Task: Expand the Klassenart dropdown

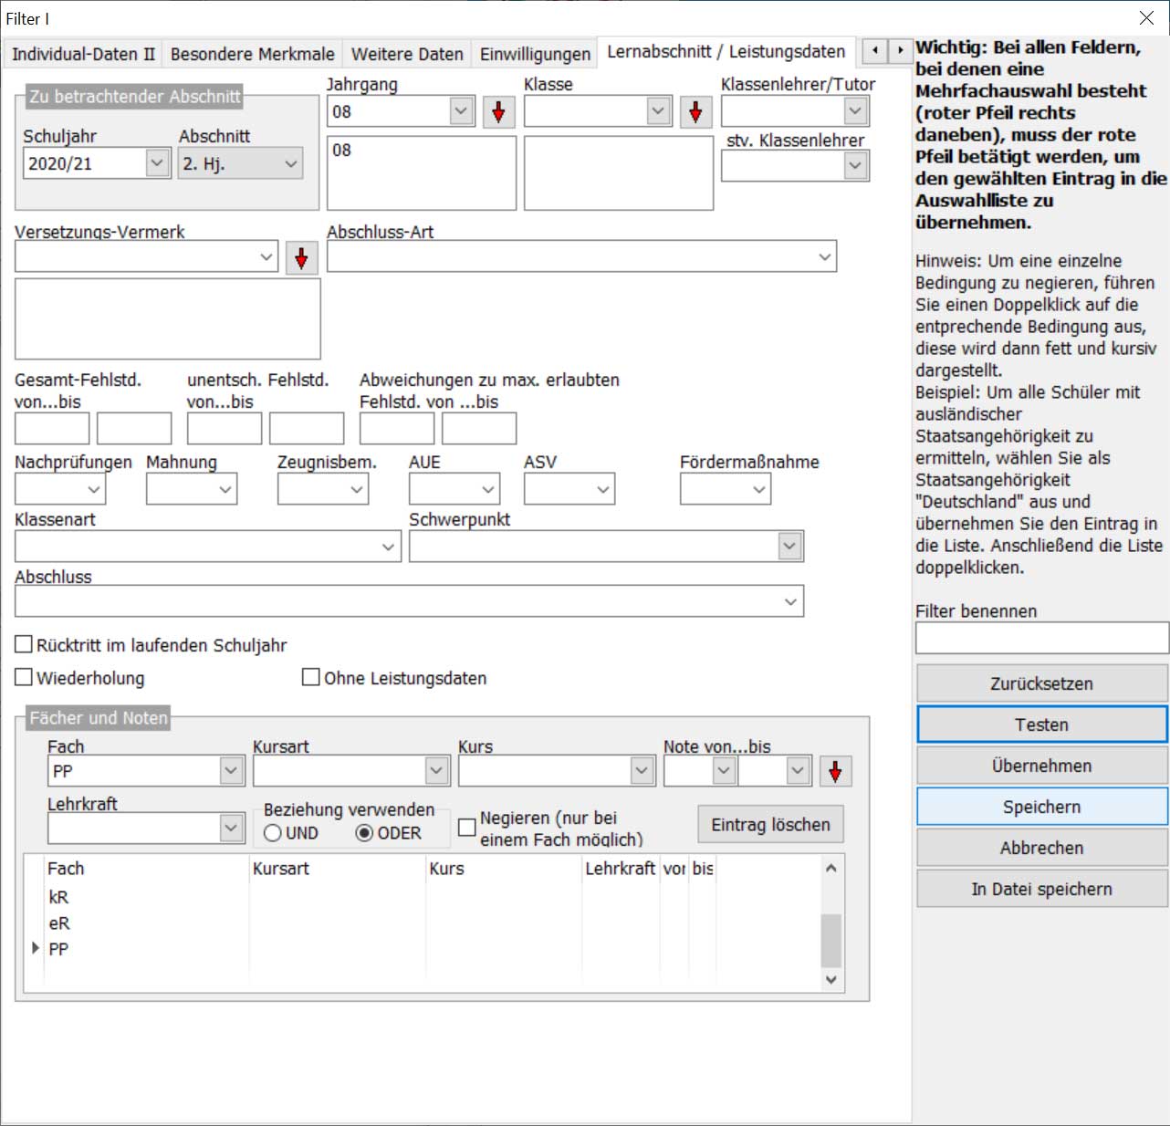Action: pos(389,547)
